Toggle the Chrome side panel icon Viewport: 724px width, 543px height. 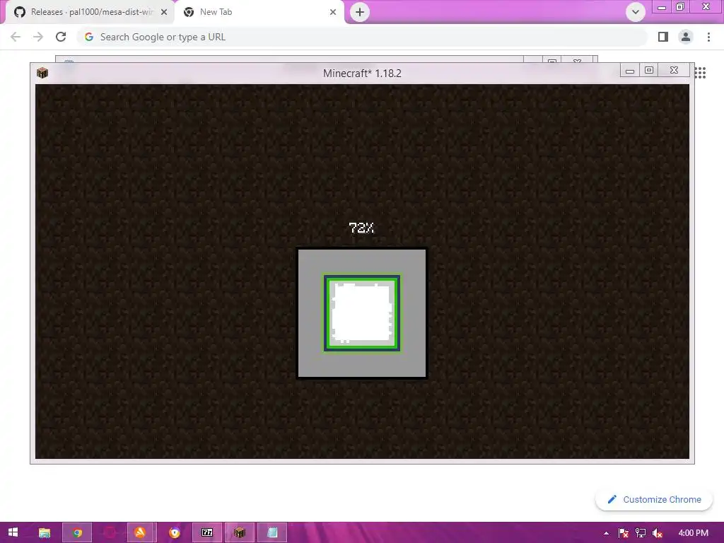(x=663, y=37)
